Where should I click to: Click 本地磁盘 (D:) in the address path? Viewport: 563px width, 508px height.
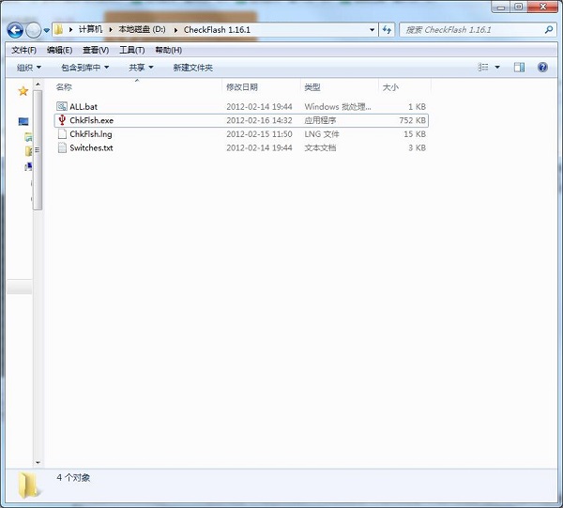139,30
